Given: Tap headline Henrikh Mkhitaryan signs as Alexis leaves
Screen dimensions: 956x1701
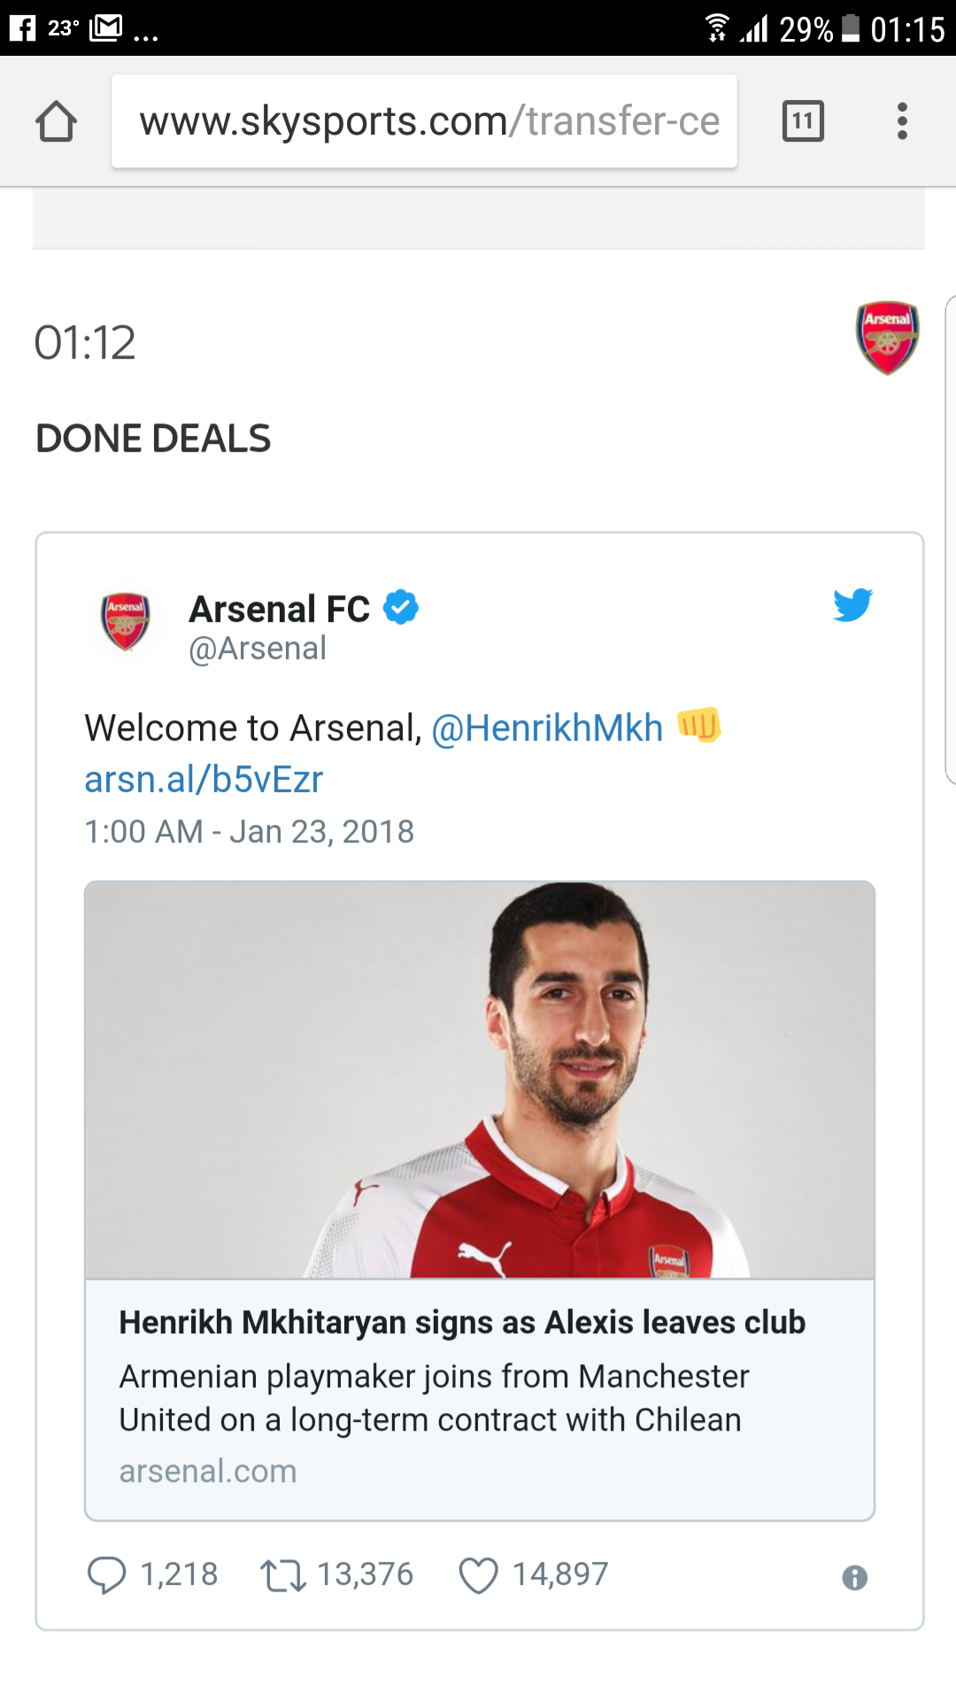Looking at the screenshot, I should tap(462, 1322).
